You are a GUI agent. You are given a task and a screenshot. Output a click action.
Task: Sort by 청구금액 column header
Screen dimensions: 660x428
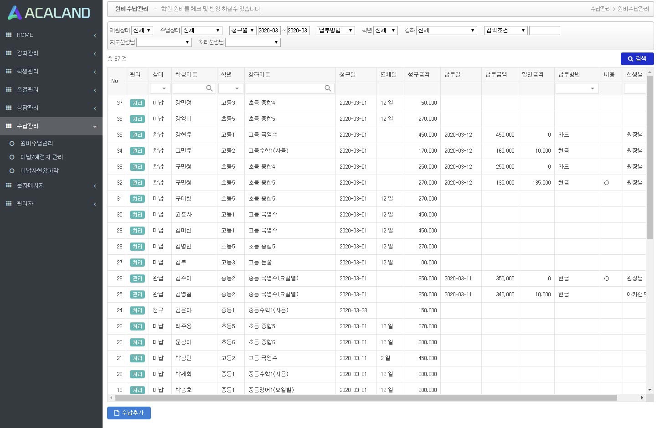(x=422, y=75)
